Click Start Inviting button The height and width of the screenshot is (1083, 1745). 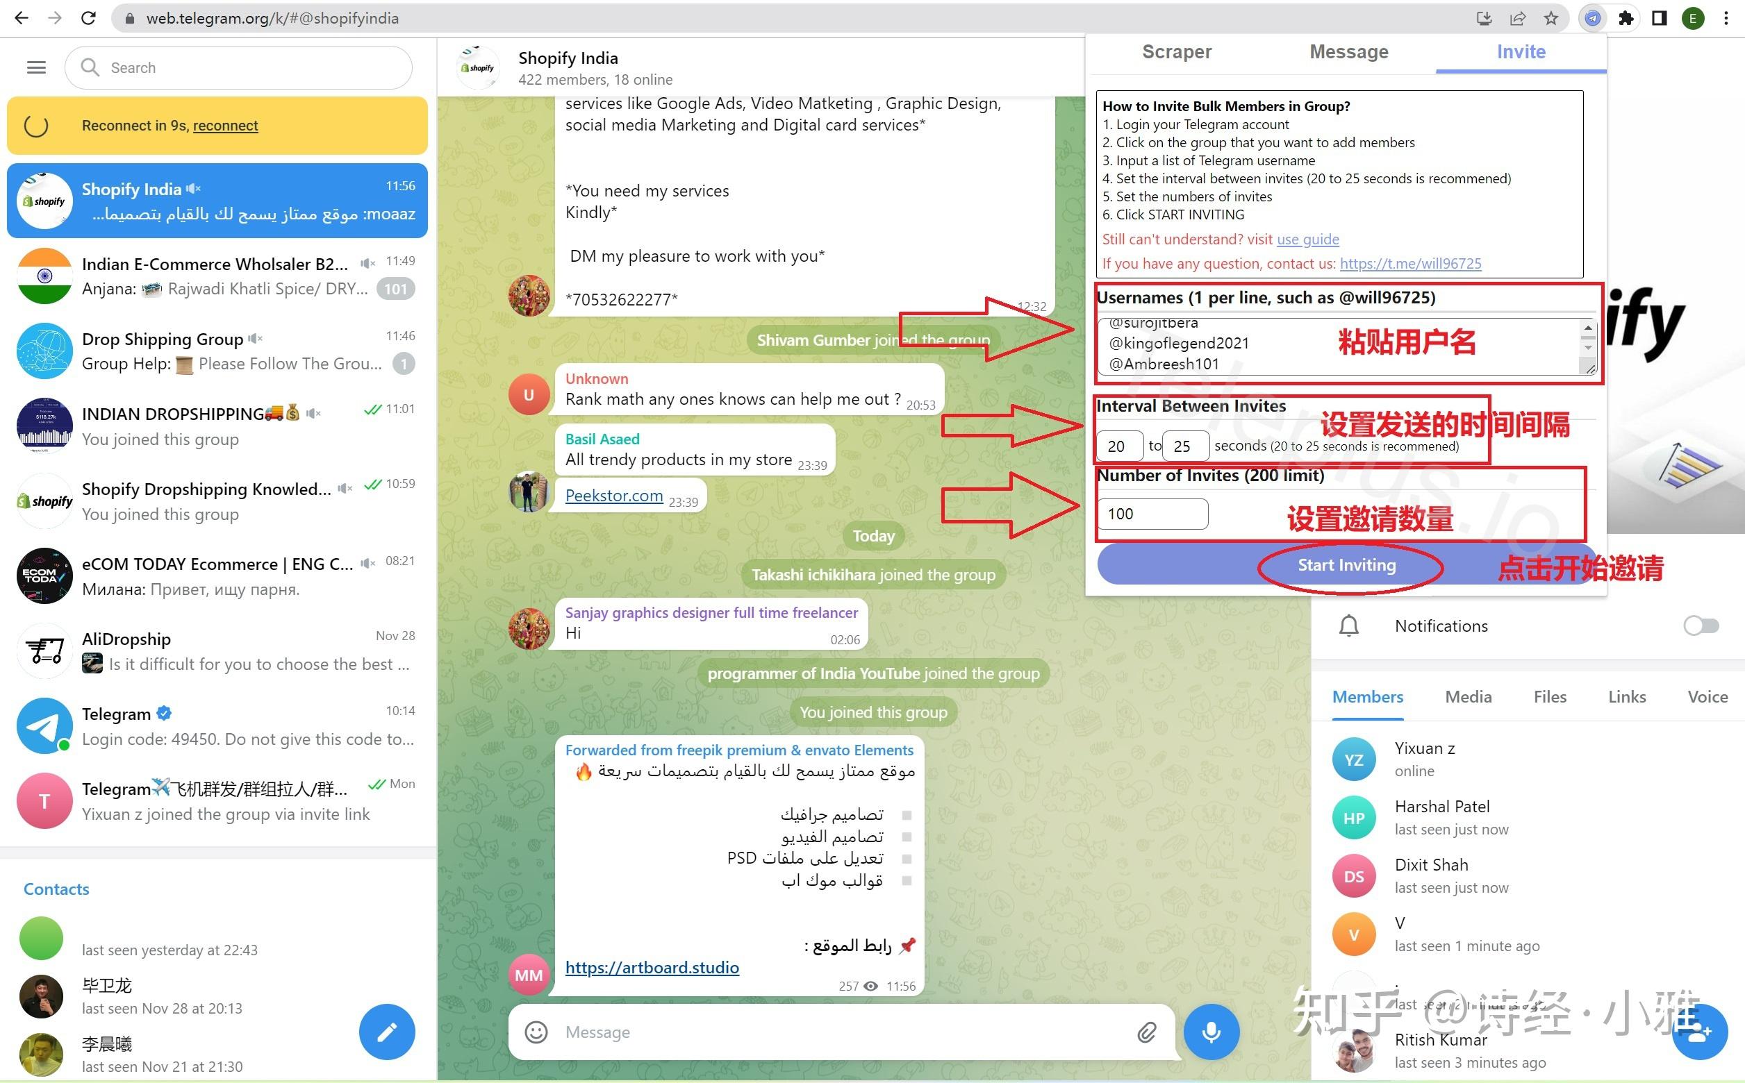(x=1347, y=564)
